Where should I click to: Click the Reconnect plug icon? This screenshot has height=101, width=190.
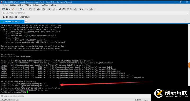(13, 9)
